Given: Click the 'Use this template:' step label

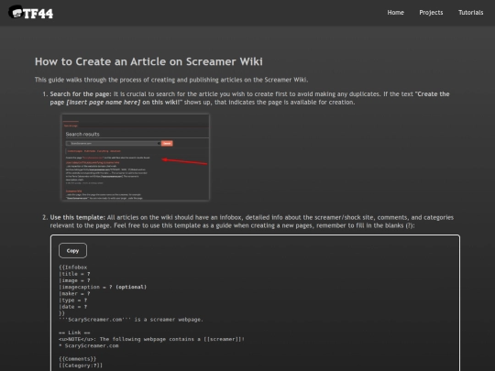Looking at the screenshot, I should coord(77,217).
